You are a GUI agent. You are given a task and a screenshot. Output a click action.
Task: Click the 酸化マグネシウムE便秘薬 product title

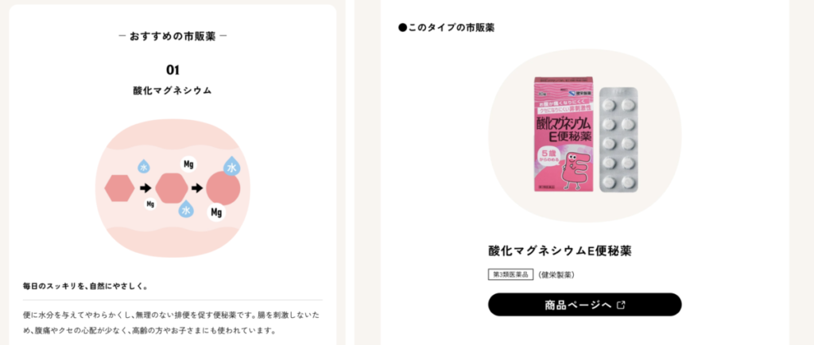[x=560, y=250]
